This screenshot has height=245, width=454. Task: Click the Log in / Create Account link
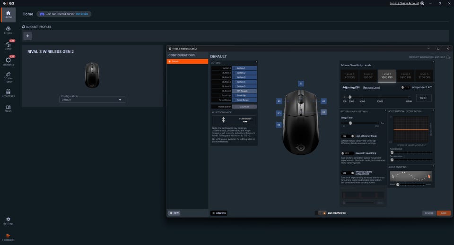404,3
